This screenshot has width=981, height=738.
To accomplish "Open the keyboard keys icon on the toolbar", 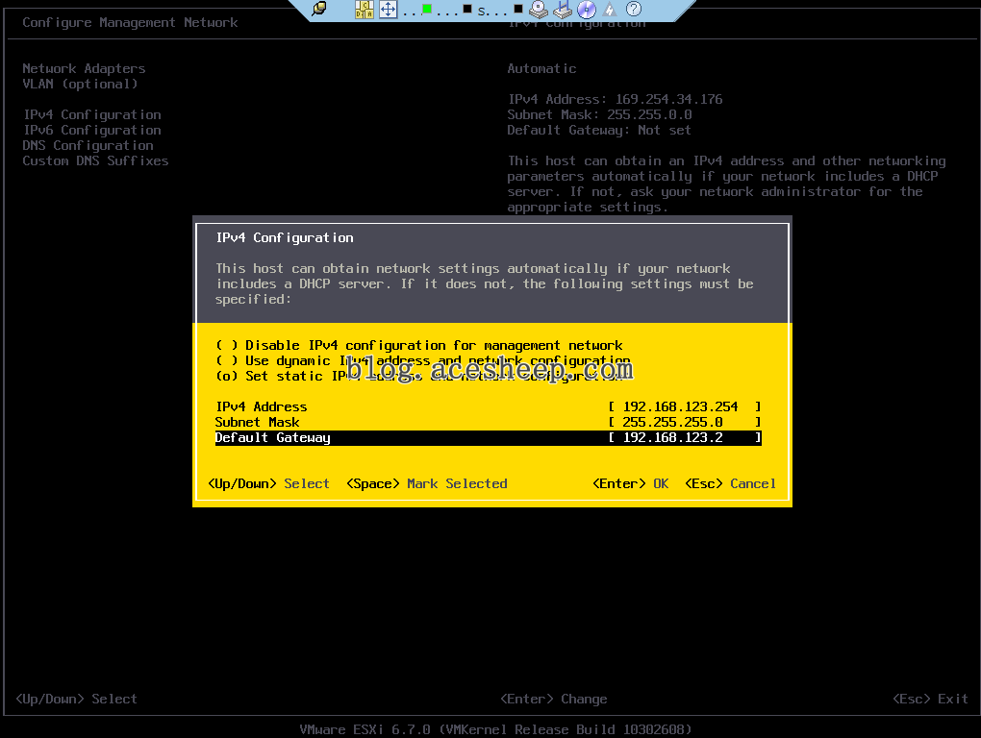I will [363, 11].
